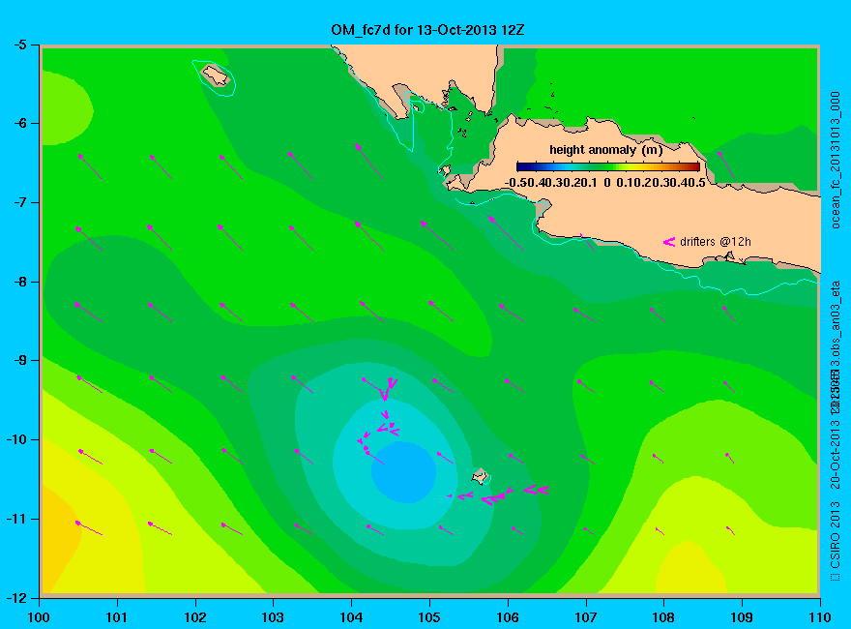Click the vertical "ocean_fc_20131013_000" label

tap(836, 161)
